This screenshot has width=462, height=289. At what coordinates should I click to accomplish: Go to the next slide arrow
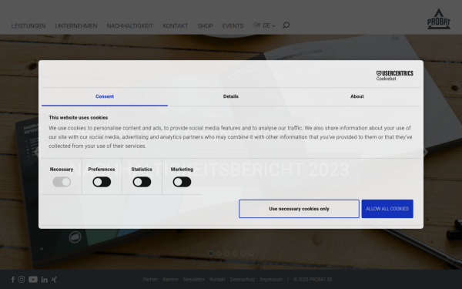tap(426, 152)
